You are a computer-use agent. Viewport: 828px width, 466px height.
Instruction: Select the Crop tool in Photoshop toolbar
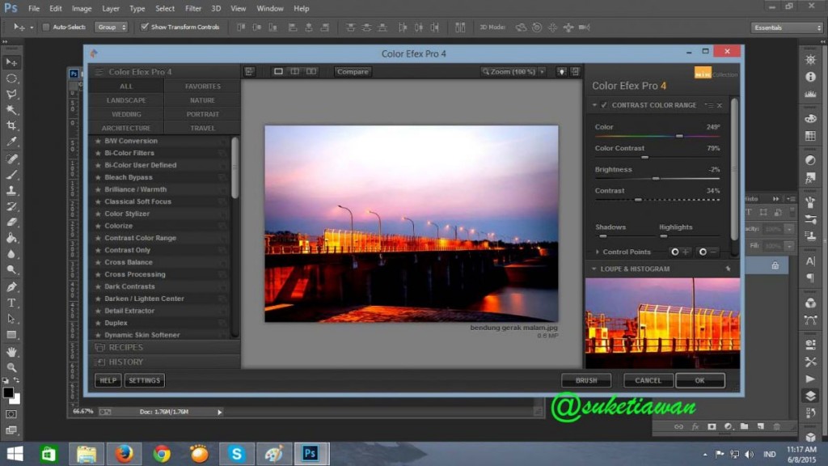[x=11, y=126]
